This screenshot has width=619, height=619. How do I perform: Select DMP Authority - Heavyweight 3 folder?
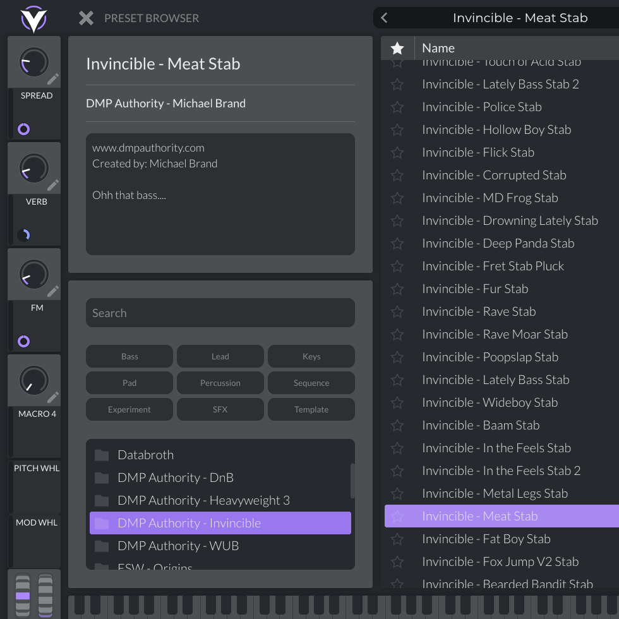[x=203, y=500]
